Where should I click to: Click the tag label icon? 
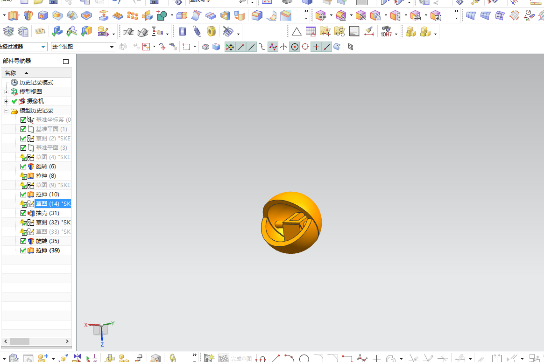(40, 32)
